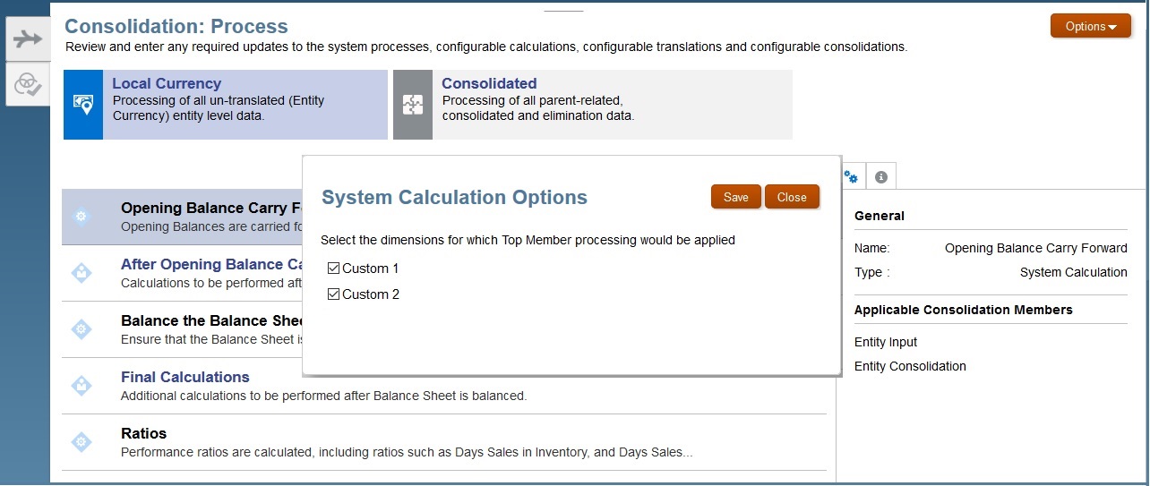Click the Final Calculations rule icon
This screenshot has width=1150, height=486.
[x=82, y=386]
